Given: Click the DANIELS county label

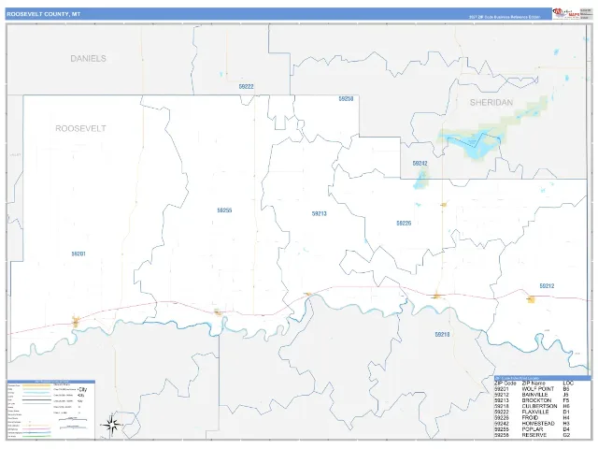Looking at the screenshot, I should 88,58.
